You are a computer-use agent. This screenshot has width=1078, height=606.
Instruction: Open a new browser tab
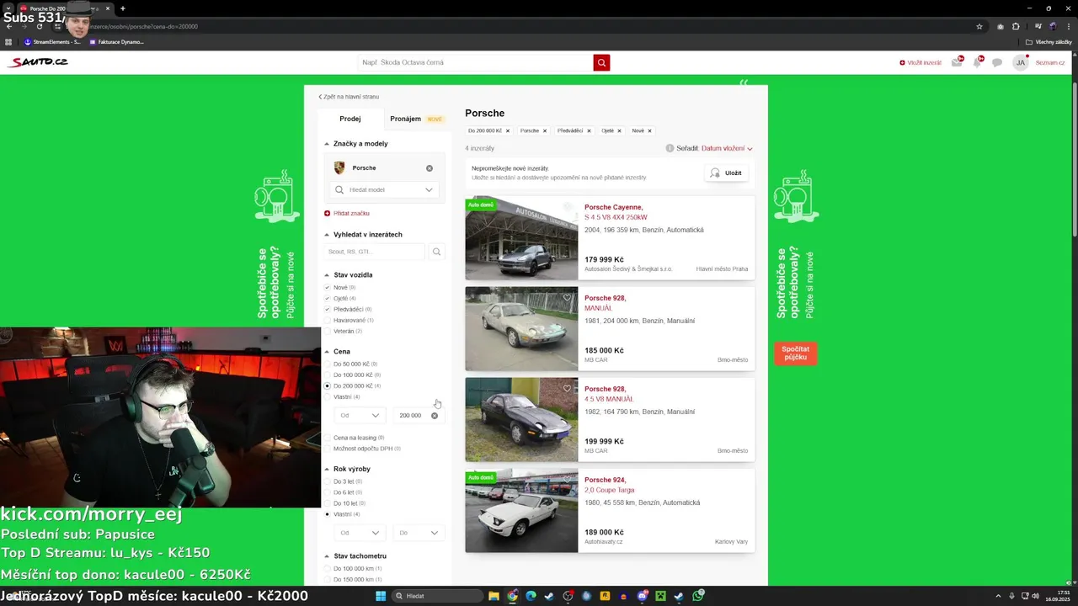pos(123,8)
